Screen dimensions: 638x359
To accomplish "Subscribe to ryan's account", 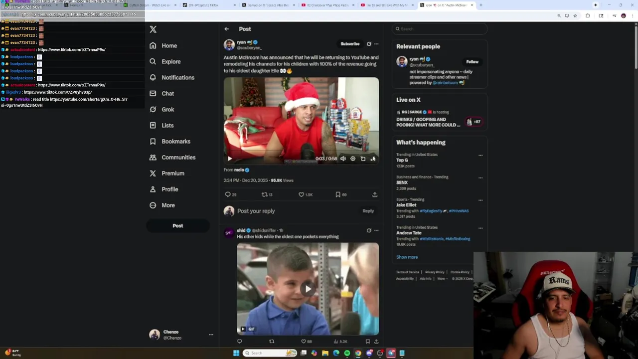I will tap(350, 44).
